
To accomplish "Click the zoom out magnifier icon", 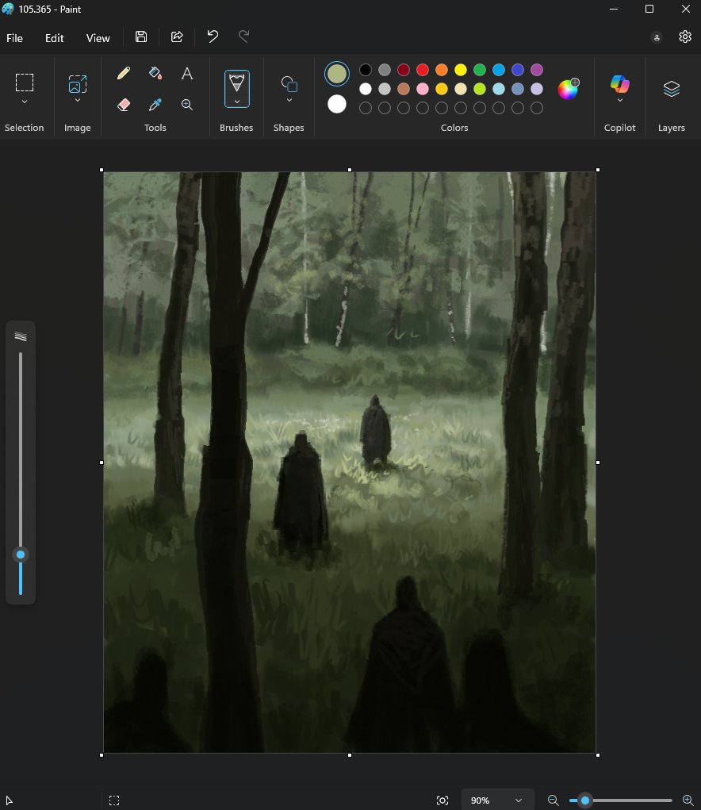I will [x=553, y=800].
